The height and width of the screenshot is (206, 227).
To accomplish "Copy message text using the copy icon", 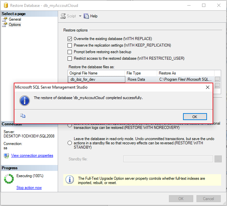I will coord(23,116).
